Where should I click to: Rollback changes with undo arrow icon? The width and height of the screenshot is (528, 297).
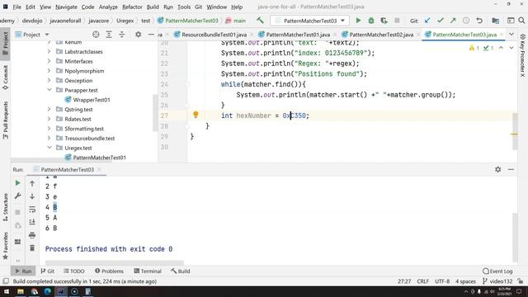coord(479,21)
